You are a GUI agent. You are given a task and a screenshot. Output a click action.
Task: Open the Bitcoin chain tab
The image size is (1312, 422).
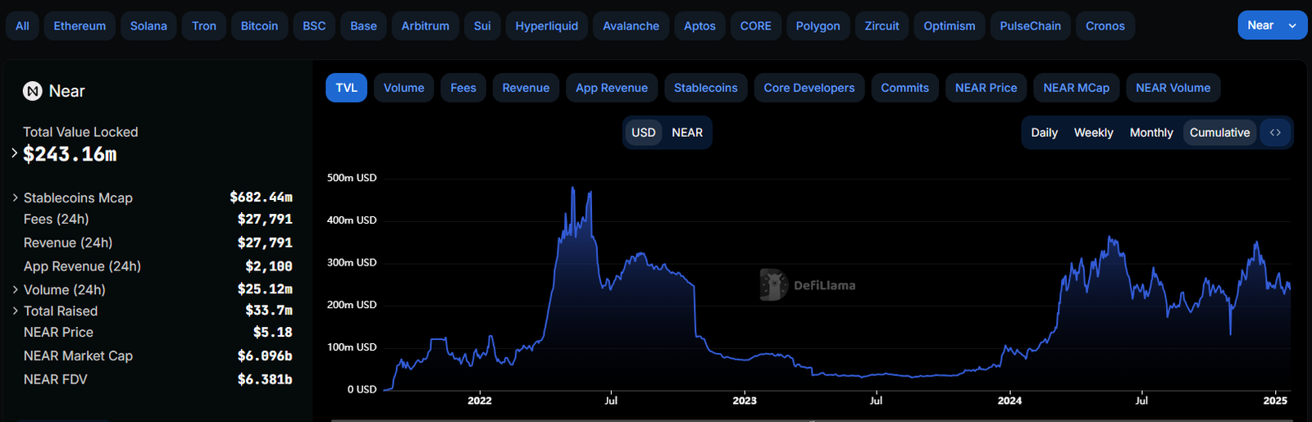pyautogui.click(x=259, y=25)
